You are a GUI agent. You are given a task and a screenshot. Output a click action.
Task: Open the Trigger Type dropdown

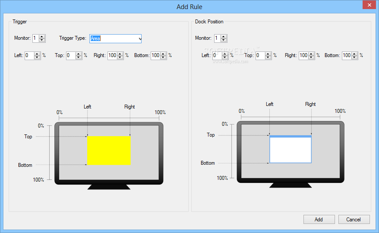point(139,39)
